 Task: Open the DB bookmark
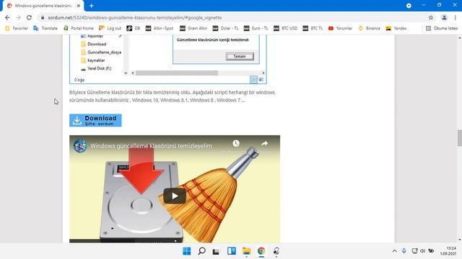[x=133, y=28]
